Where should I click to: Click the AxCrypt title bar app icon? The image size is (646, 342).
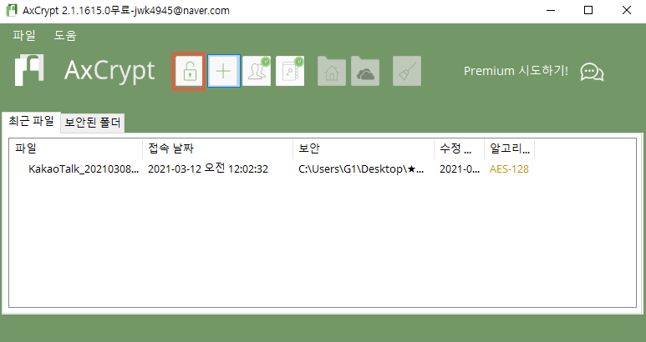point(11,10)
